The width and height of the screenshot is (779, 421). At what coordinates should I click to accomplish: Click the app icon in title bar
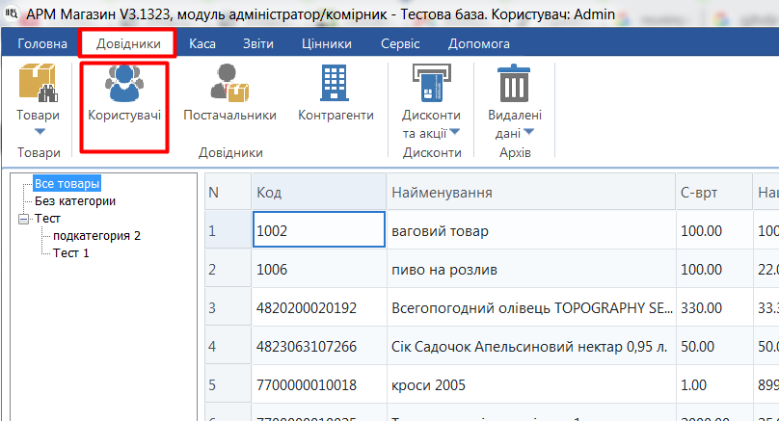point(11,13)
